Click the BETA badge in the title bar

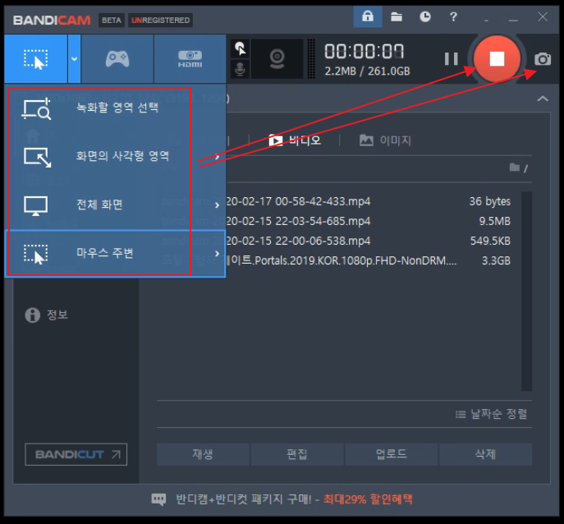click(111, 21)
